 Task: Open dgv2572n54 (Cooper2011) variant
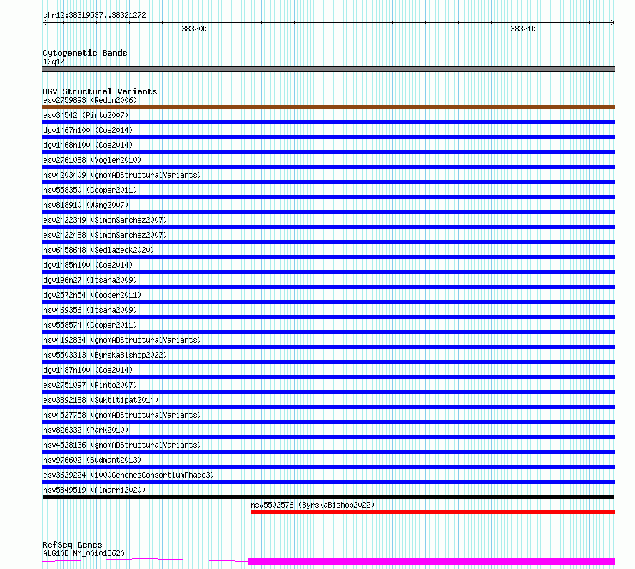coord(92,295)
